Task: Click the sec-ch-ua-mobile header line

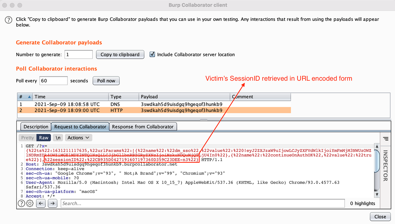Action: point(52,178)
